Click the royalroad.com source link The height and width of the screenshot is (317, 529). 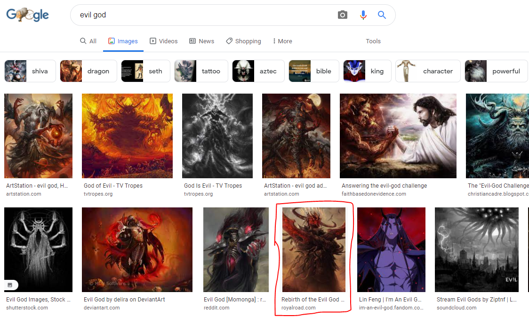tap(298, 308)
